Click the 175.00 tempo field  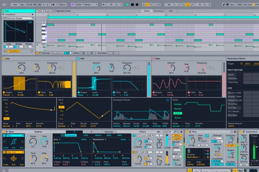[29, 5]
